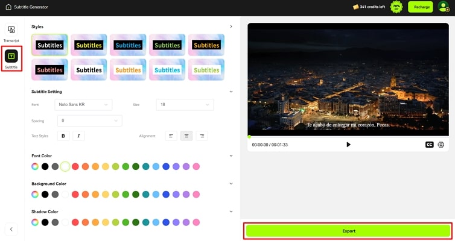Select red background color swatch
Viewport: 455px width, 241px height.
[75, 194]
